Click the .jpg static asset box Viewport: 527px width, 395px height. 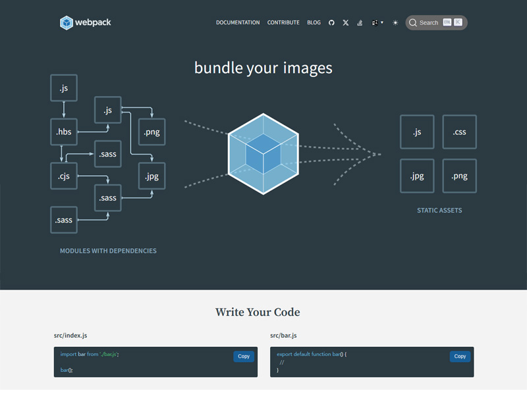(417, 176)
